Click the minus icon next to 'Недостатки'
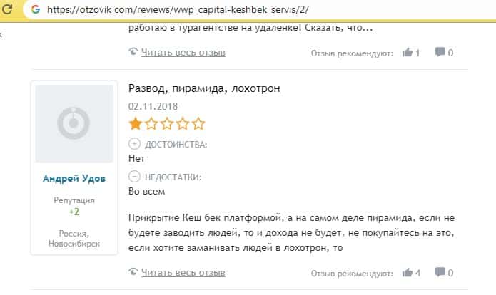The width and height of the screenshot is (496, 295). click(x=134, y=177)
